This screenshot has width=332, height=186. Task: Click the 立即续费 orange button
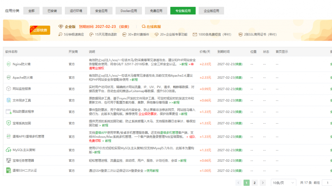pyautogui.click(x=40, y=30)
